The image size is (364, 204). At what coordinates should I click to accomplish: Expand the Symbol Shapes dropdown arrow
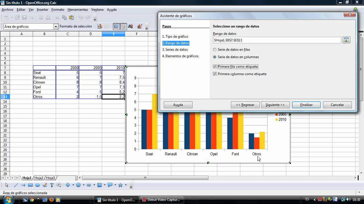[84, 185]
